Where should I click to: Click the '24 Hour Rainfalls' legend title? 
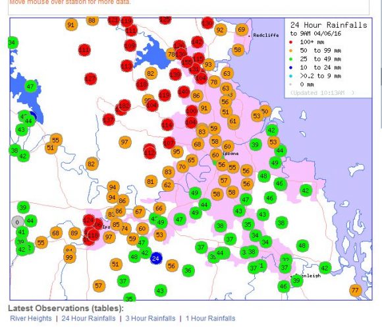click(x=329, y=25)
